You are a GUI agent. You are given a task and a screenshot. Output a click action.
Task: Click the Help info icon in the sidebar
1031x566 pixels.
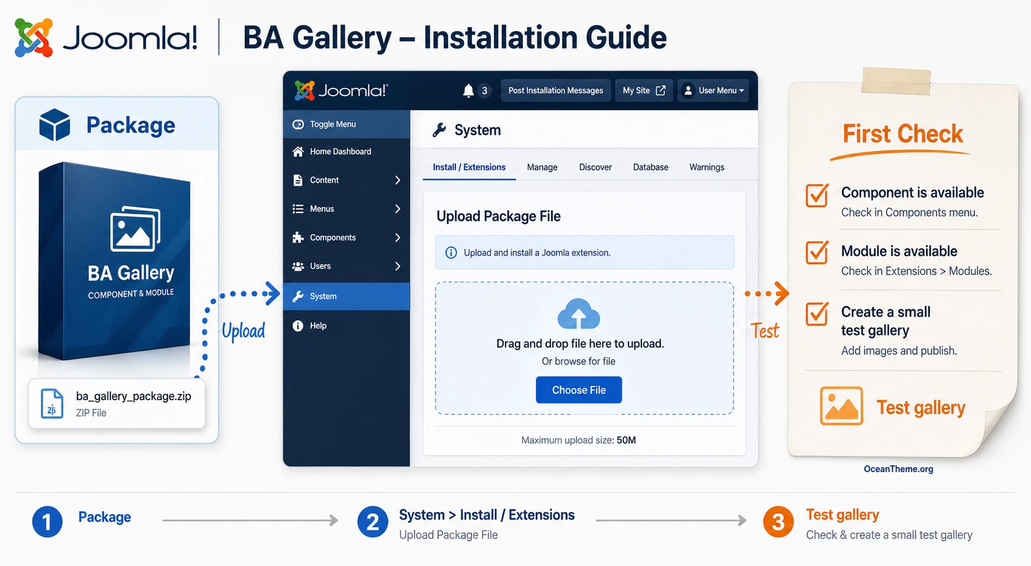point(298,326)
